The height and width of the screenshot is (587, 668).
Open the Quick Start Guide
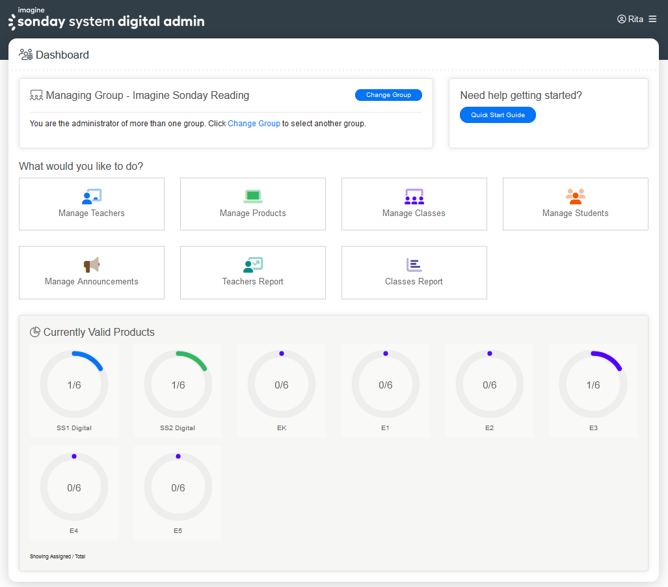click(x=498, y=115)
